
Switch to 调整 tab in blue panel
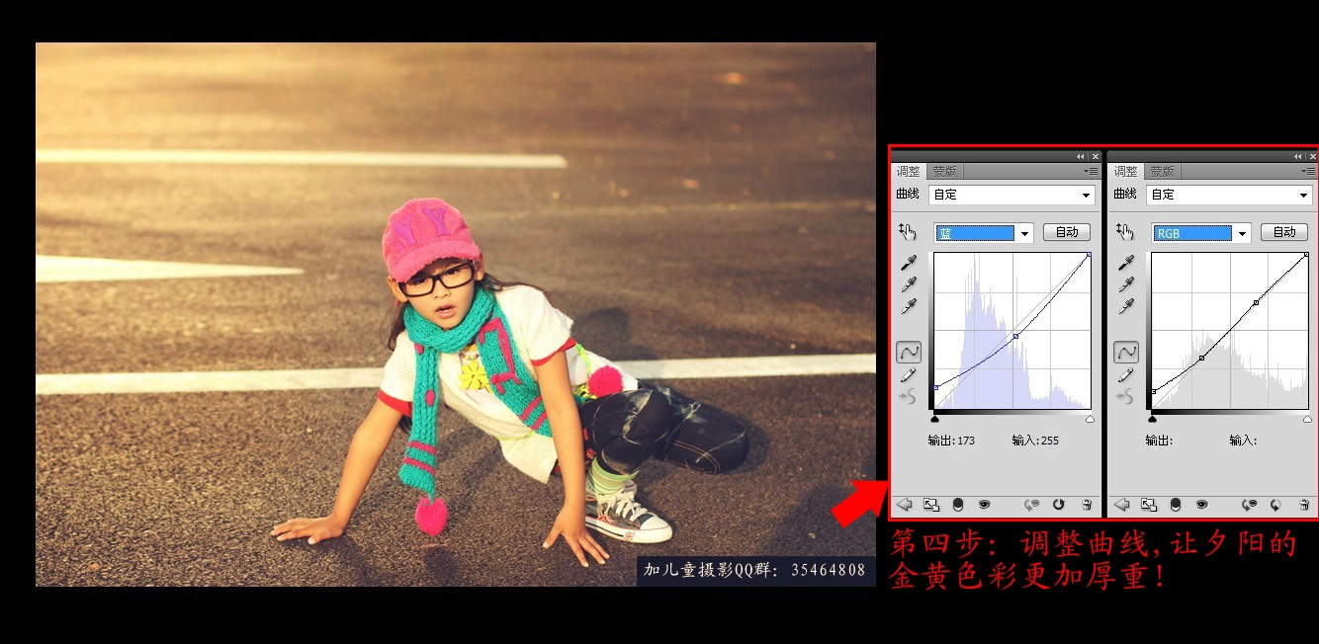coord(908,172)
